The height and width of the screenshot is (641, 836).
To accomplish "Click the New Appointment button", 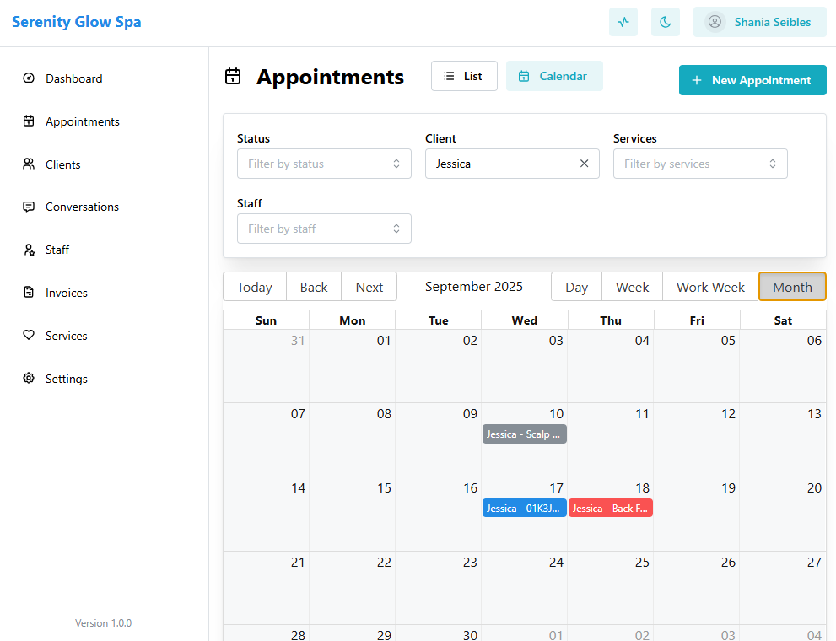I will (752, 80).
